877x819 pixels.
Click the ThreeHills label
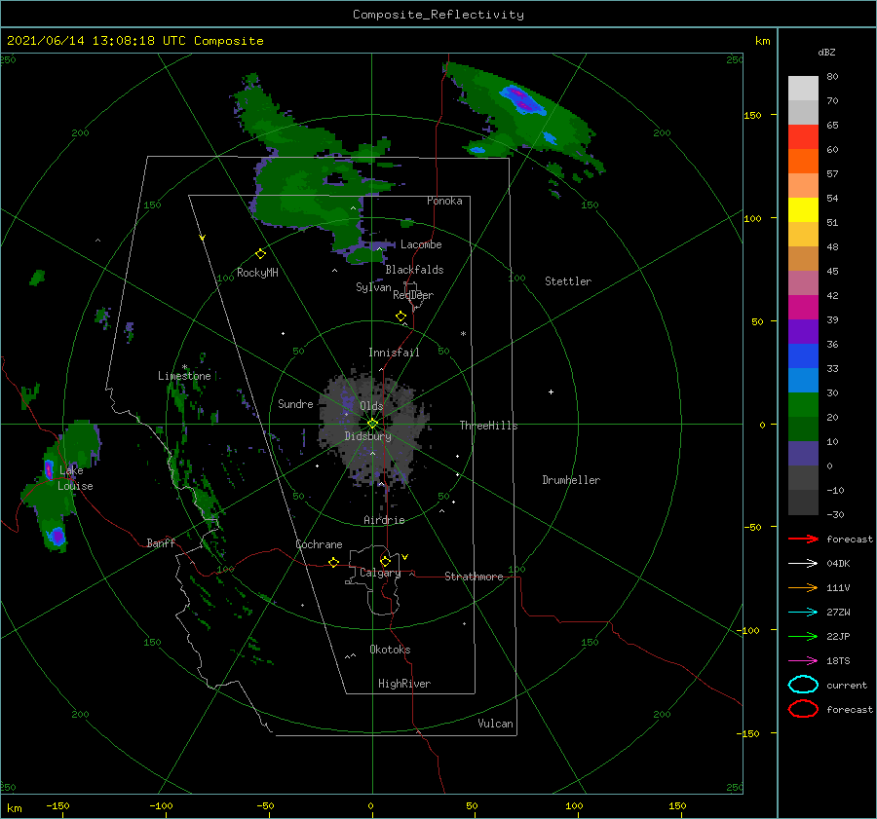pos(488,426)
